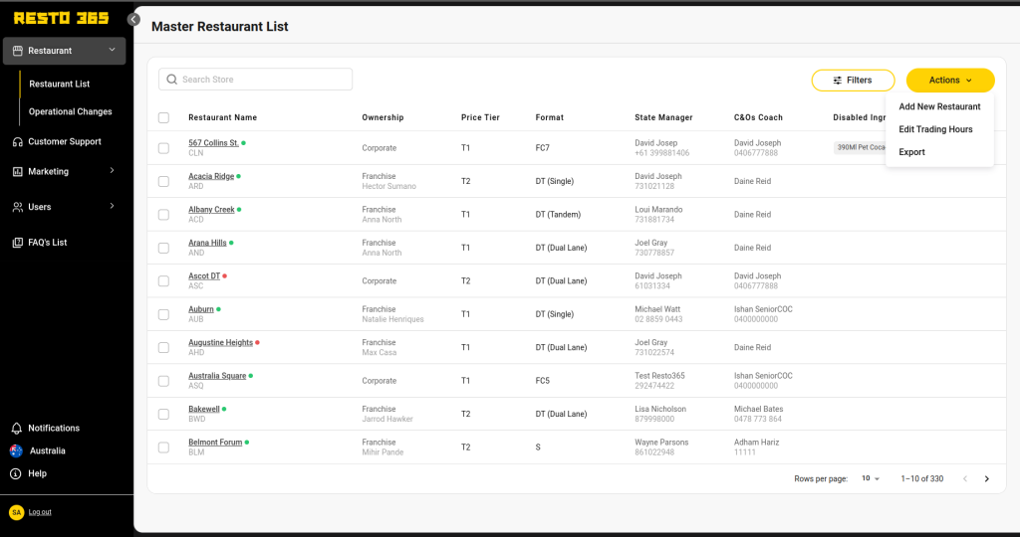1020x537 pixels.
Task: Click the Resto 365 logo
Action: [61, 18]
